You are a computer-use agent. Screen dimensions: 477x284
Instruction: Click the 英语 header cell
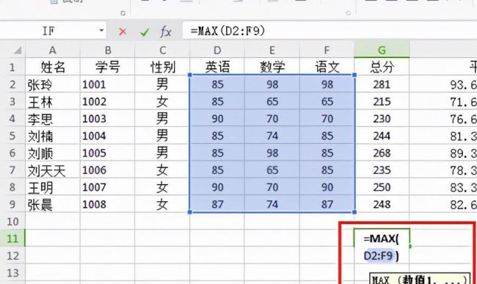[217, 67]
